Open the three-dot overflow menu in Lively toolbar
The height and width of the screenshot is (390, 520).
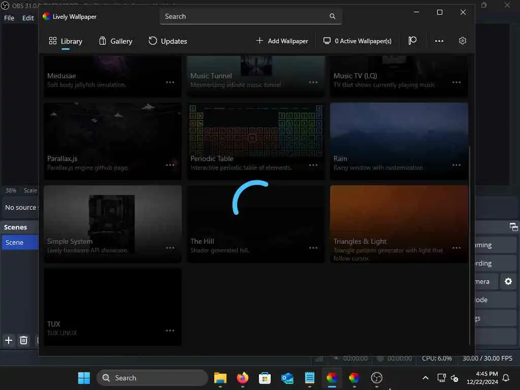[x=439, y=41]
